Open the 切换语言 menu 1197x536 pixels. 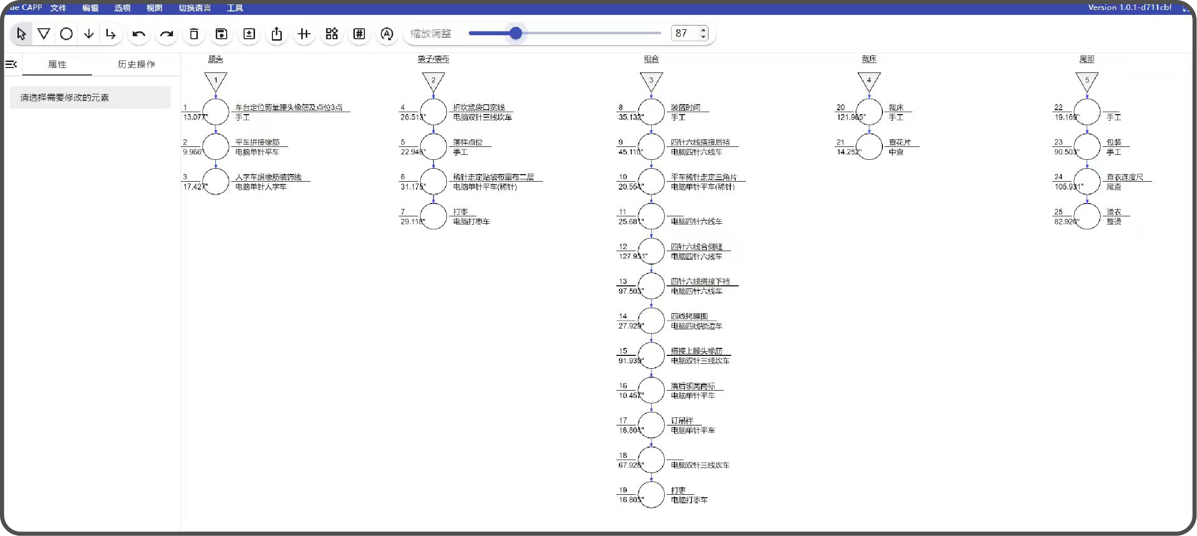click(195, 8)
